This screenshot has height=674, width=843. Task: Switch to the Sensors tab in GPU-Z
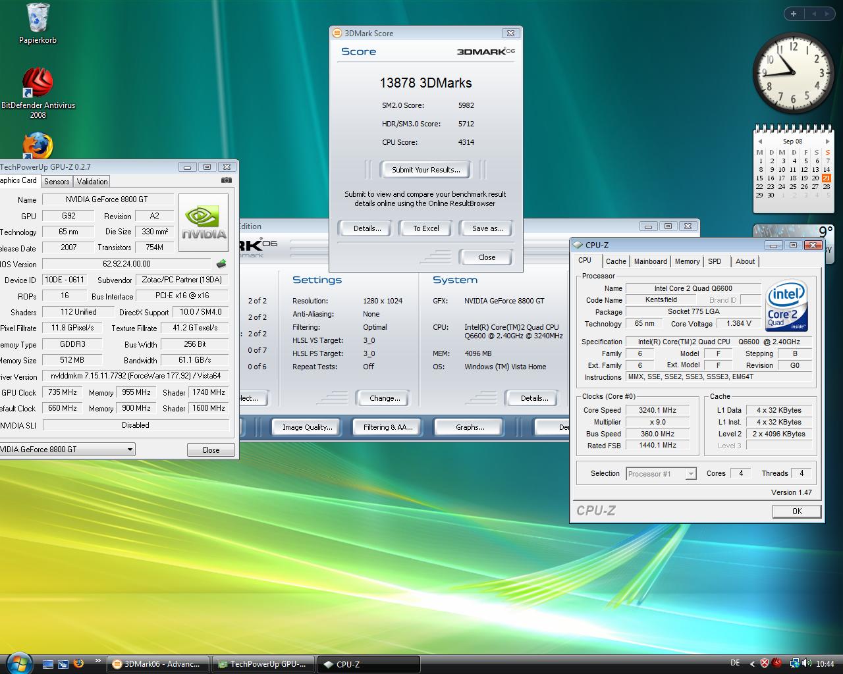[x=57, y=182]
